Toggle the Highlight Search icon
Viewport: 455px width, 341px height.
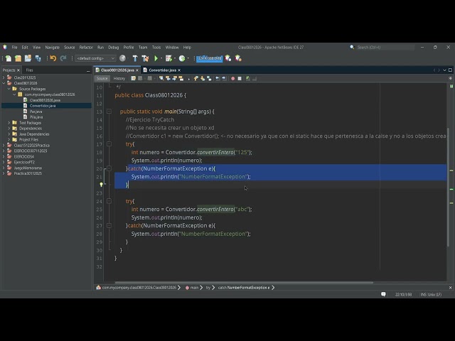(x=181, y=78)
